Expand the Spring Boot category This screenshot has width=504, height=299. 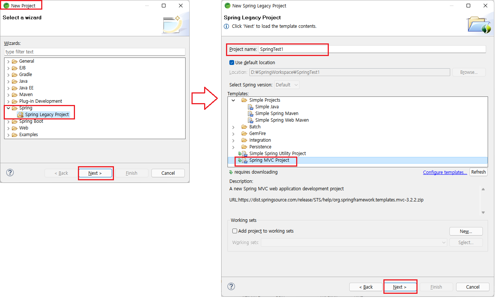click(x=8, y=121)
